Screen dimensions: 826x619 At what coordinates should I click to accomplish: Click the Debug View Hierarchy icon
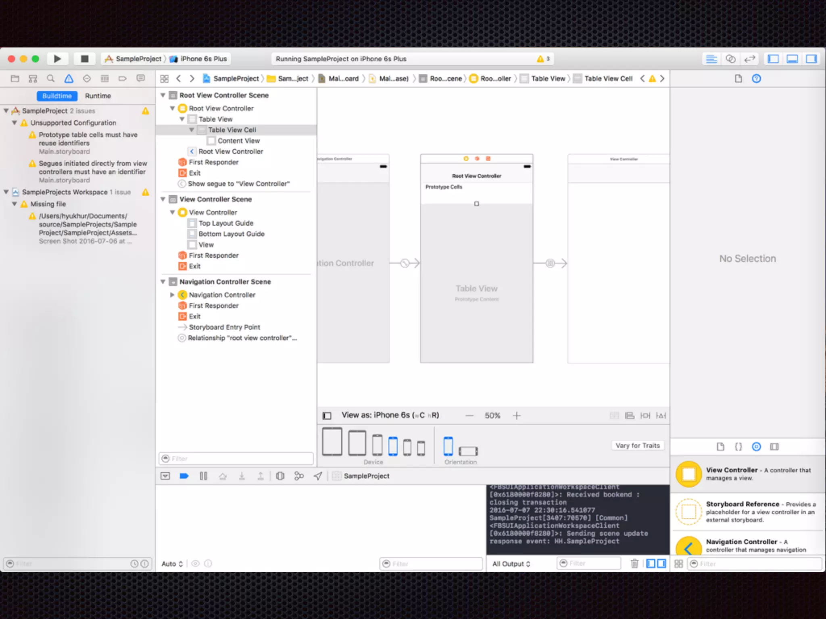click(280, 476)
